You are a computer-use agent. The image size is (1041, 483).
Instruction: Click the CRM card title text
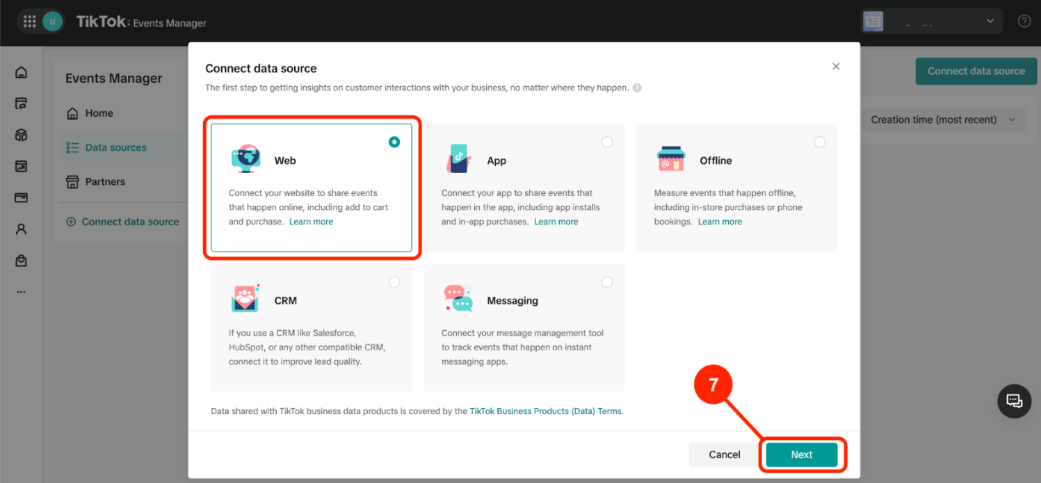(x=286, y=301)
